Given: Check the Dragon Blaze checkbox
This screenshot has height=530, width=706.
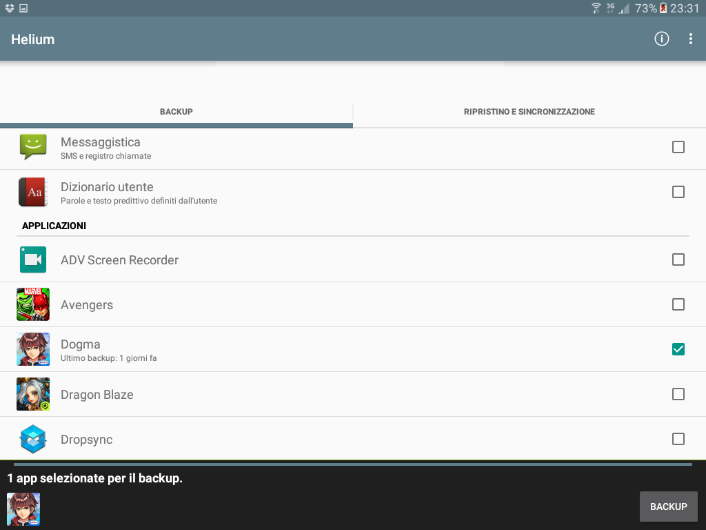Looking at the screenshot, I should click(678, 394).
